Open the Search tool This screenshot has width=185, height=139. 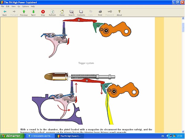72,13
